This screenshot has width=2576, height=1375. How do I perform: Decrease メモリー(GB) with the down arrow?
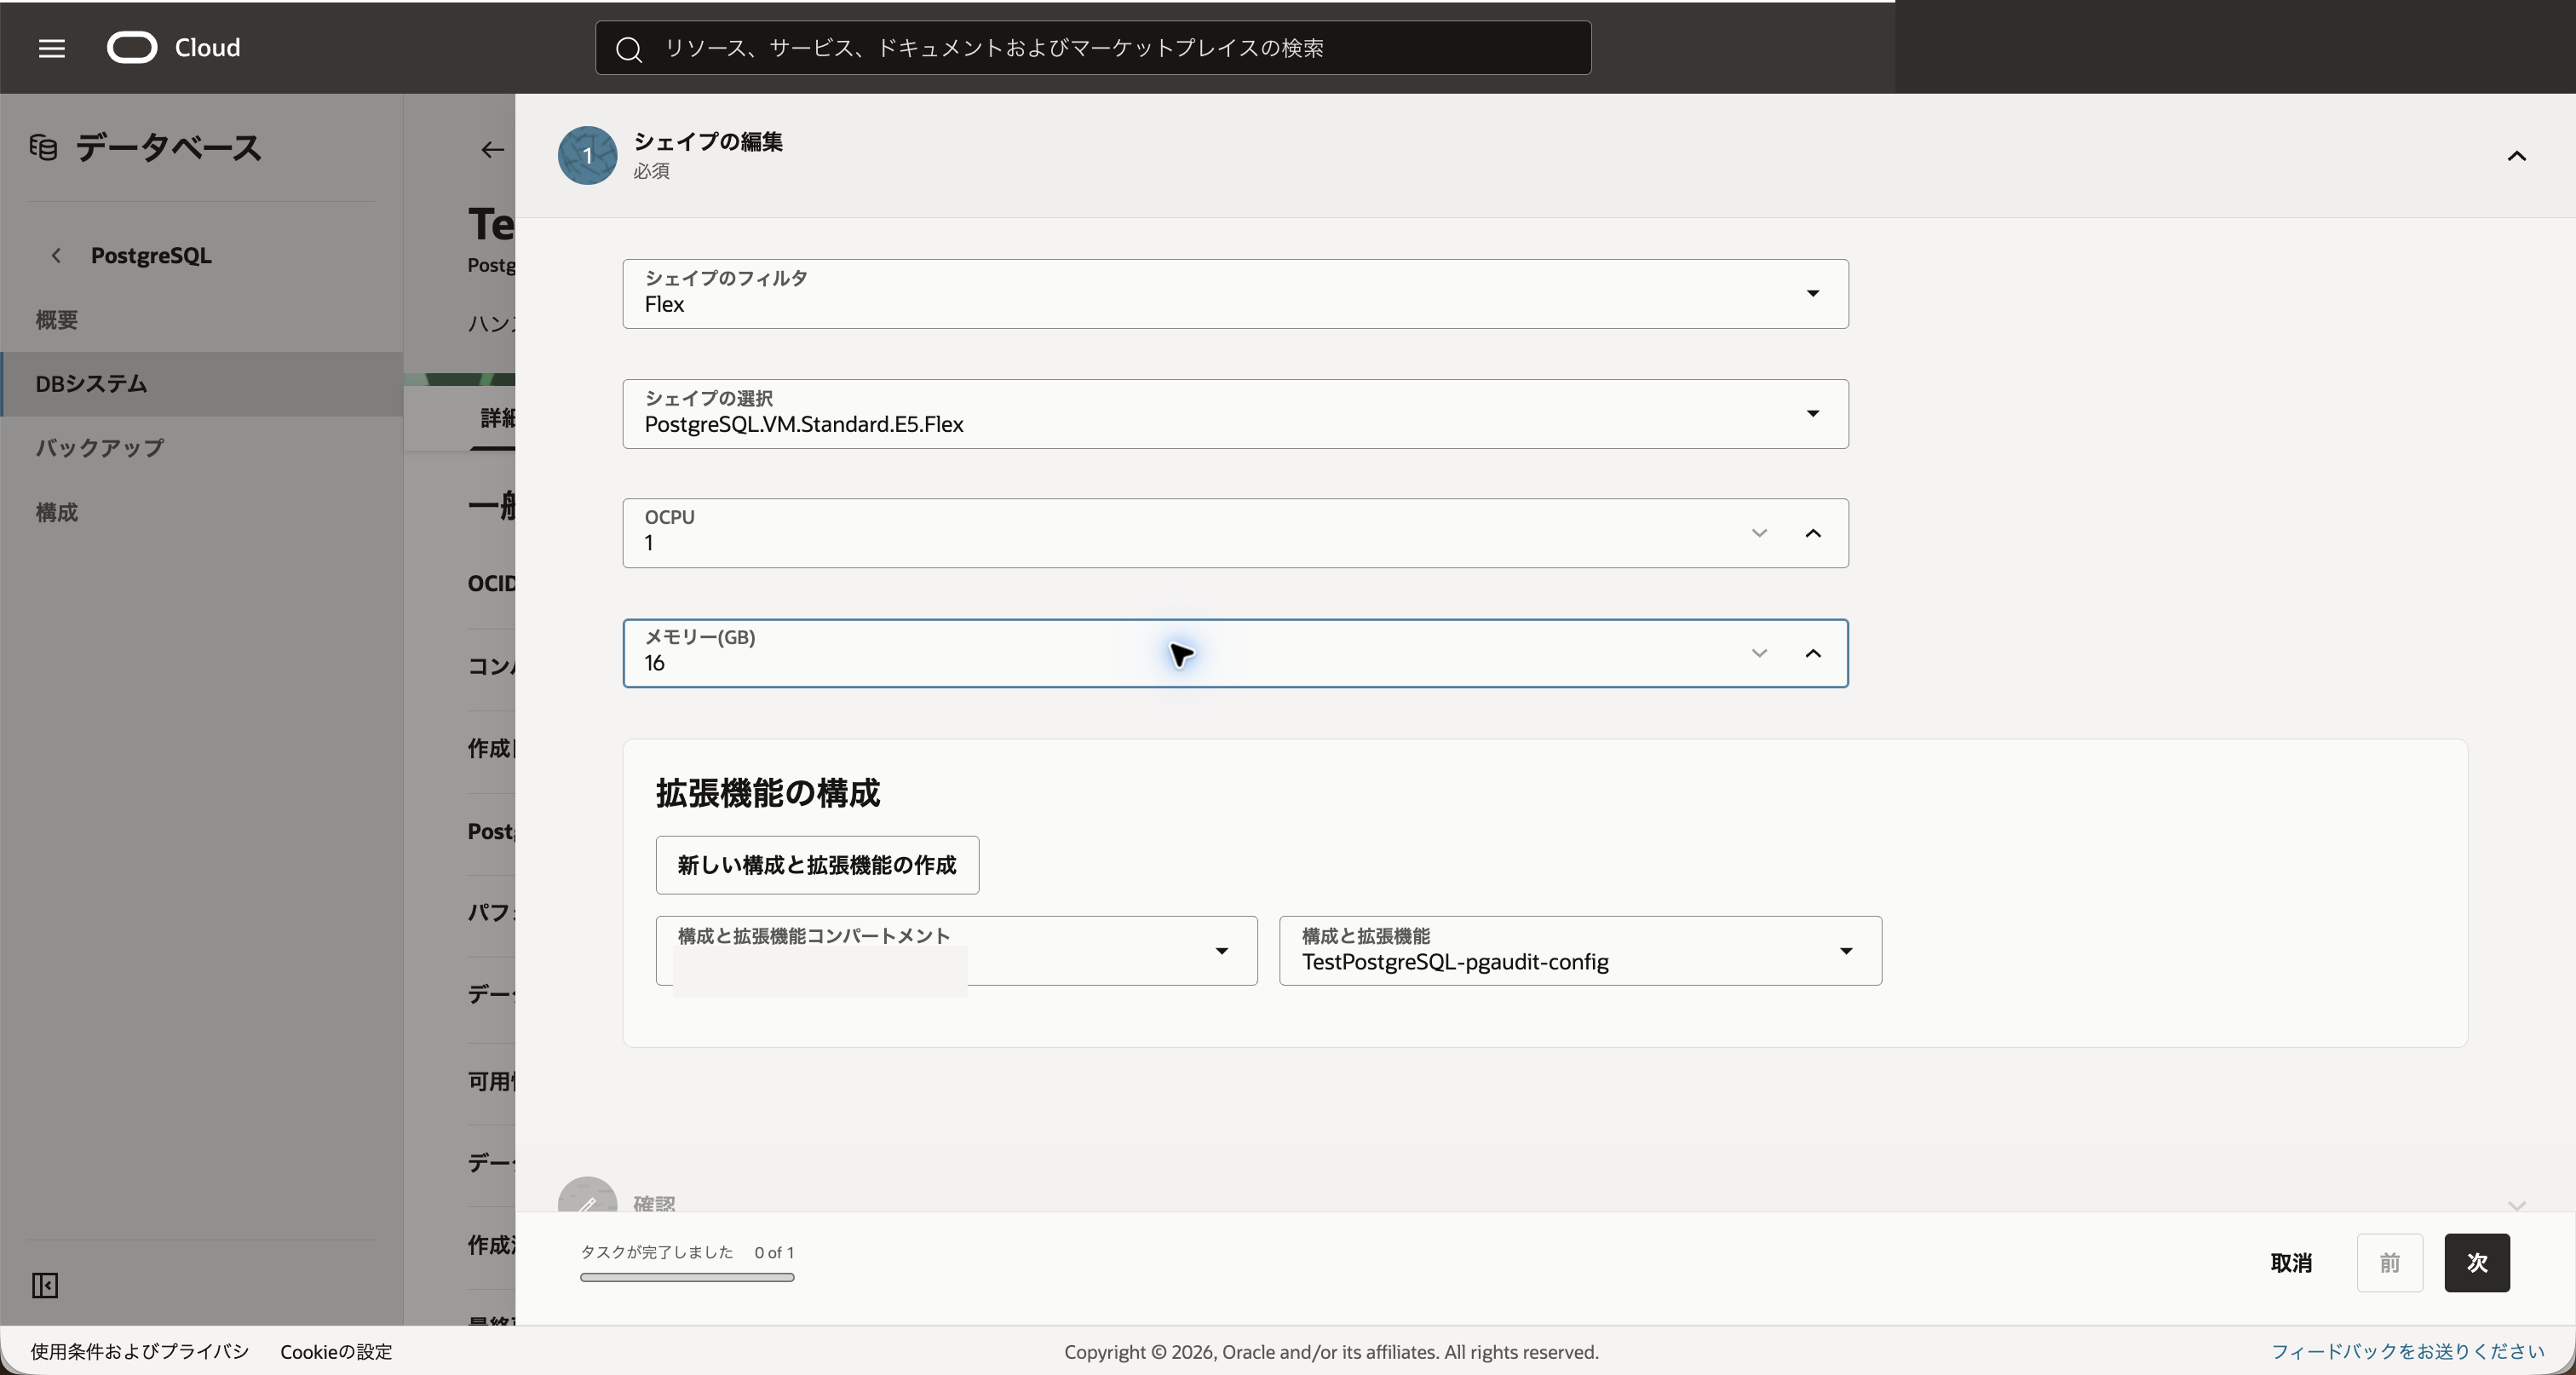(x=1759, y=653)
